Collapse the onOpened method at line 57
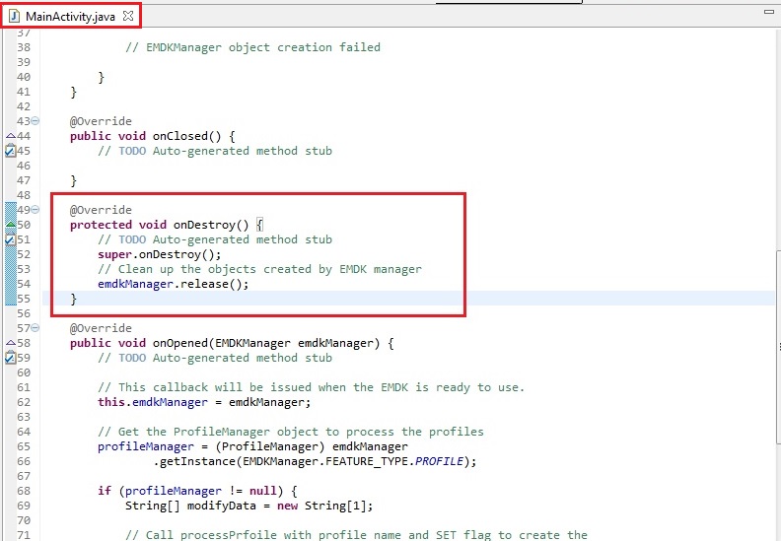The height and width of the screenshot is (541, 781). 35,328
